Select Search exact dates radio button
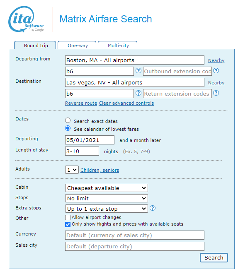The image size is (238, 274). (x=68, y=120)
